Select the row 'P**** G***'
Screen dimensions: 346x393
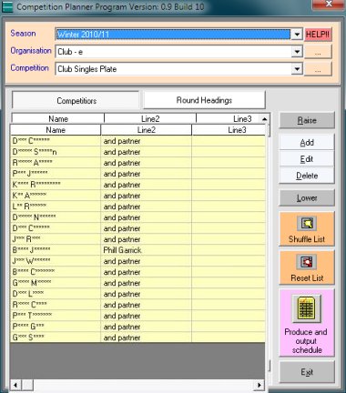click(x=137, y=327)
